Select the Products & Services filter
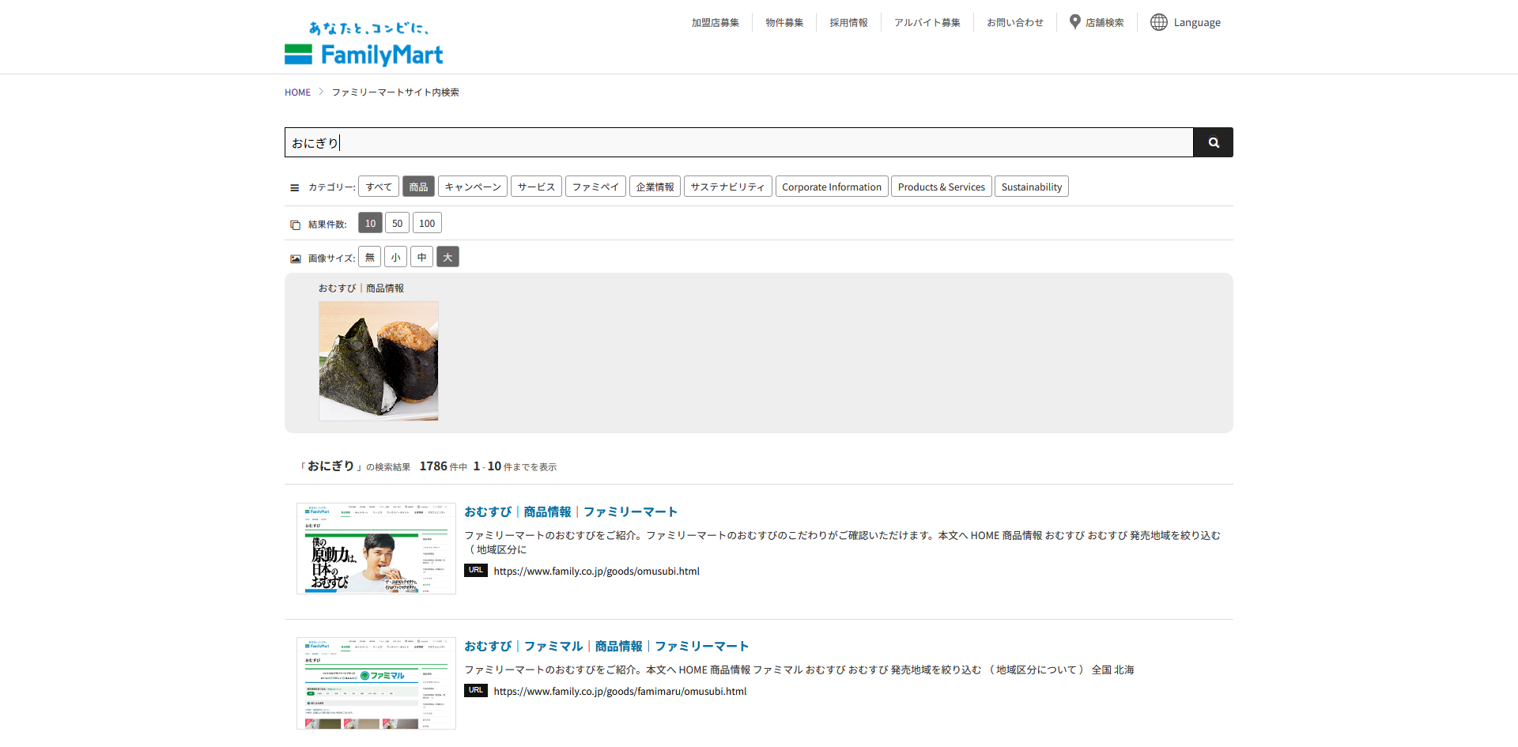 [941, 187]
